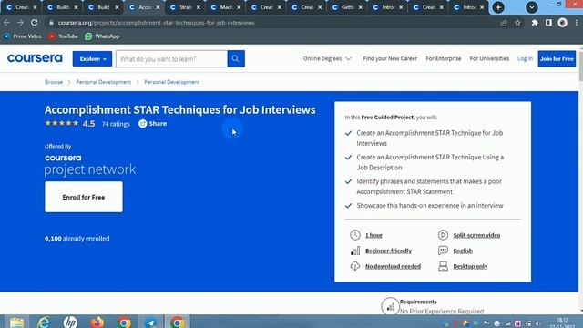Click the five-star rating display
Viewport: 583px width, 328px height.
(62, 124)
